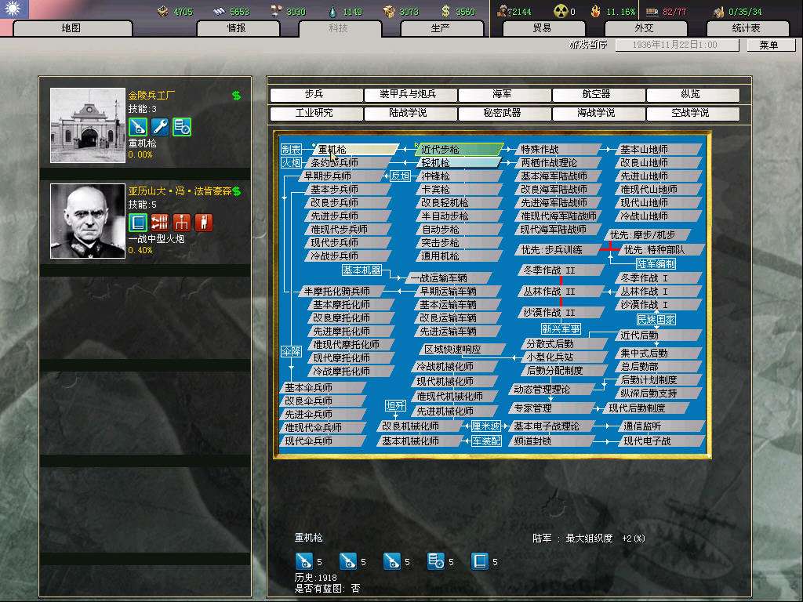Show the 工业研究 tech category
This screenshot has width=803, height=602.
coord(314,113)
